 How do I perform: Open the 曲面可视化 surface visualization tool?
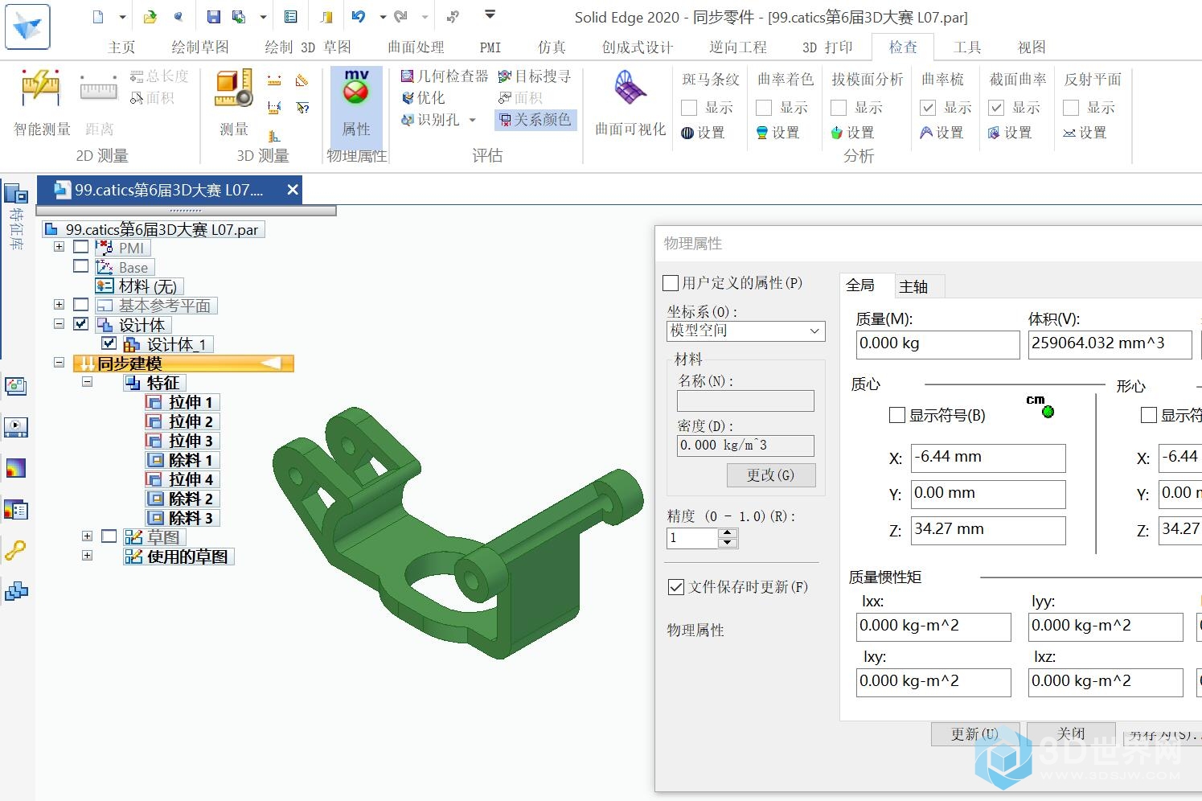[x=630, y=103]
